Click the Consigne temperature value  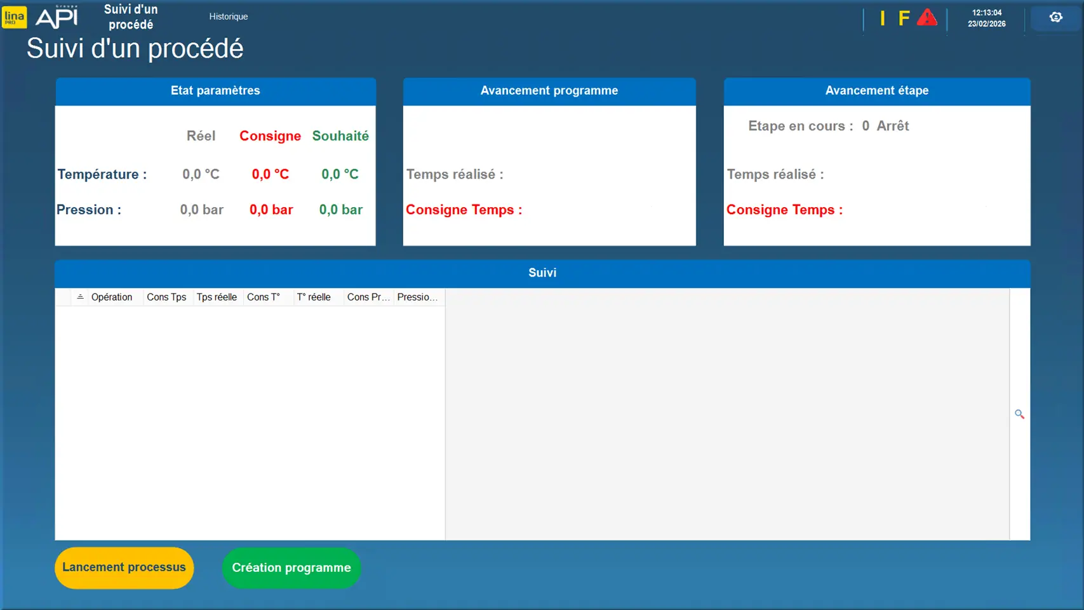(x=271, y=174)
